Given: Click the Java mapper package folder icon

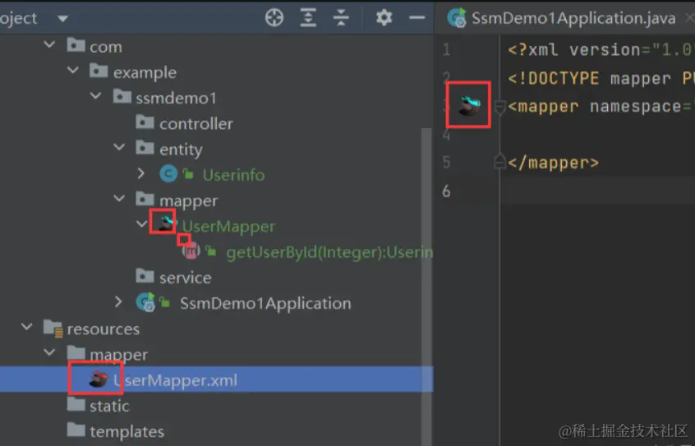Looking at the screenshot, I should pos(145,198).
